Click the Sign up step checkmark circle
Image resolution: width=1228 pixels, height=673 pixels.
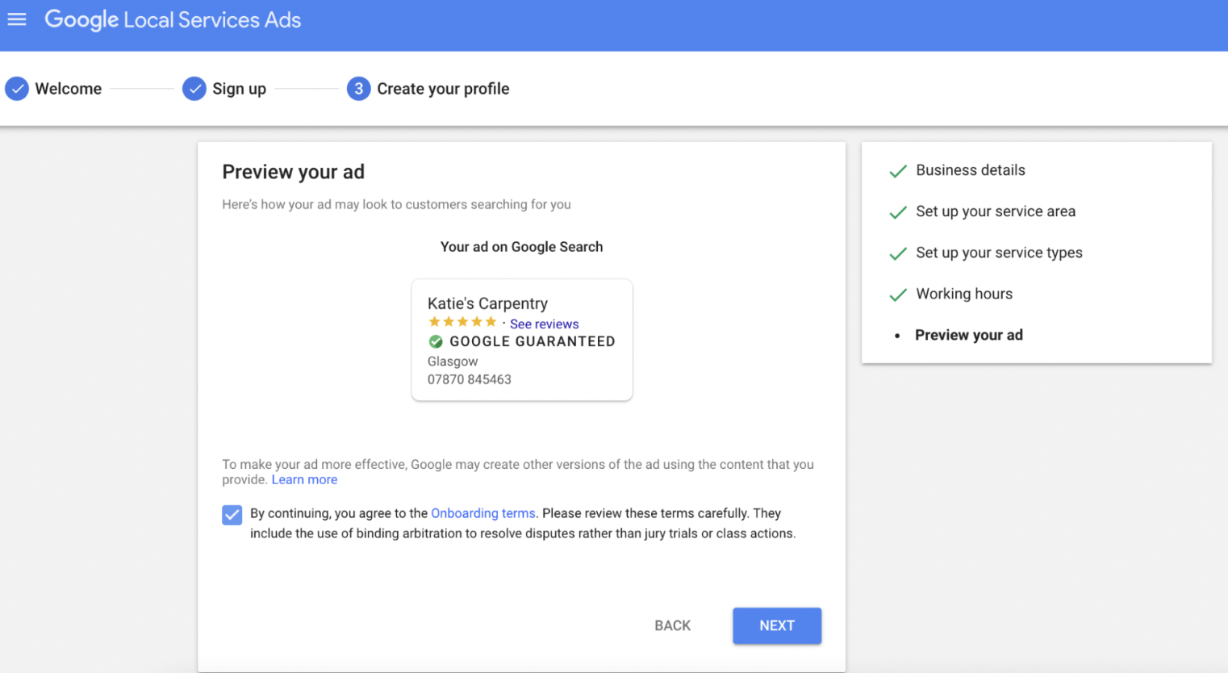(x=194, y=89)
